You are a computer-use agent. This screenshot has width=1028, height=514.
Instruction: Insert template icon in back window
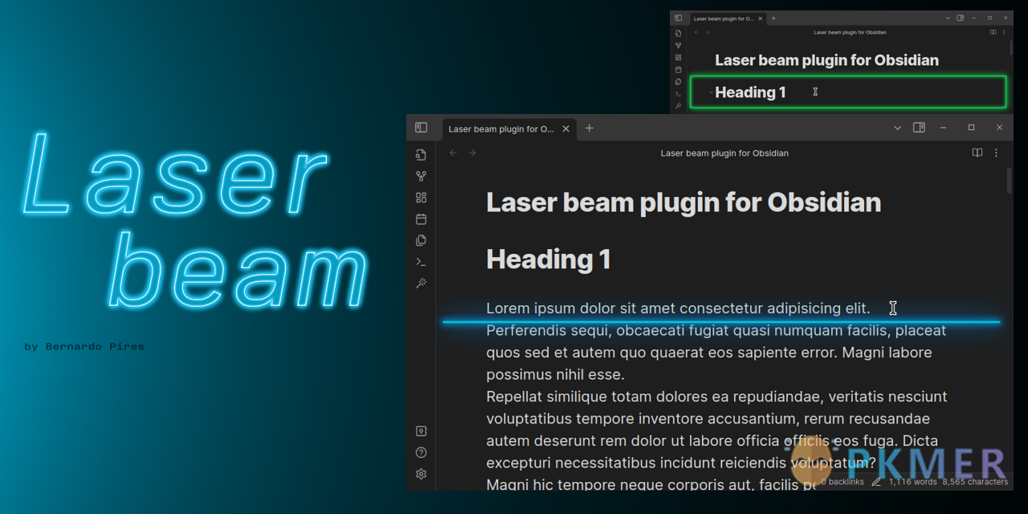678,82
